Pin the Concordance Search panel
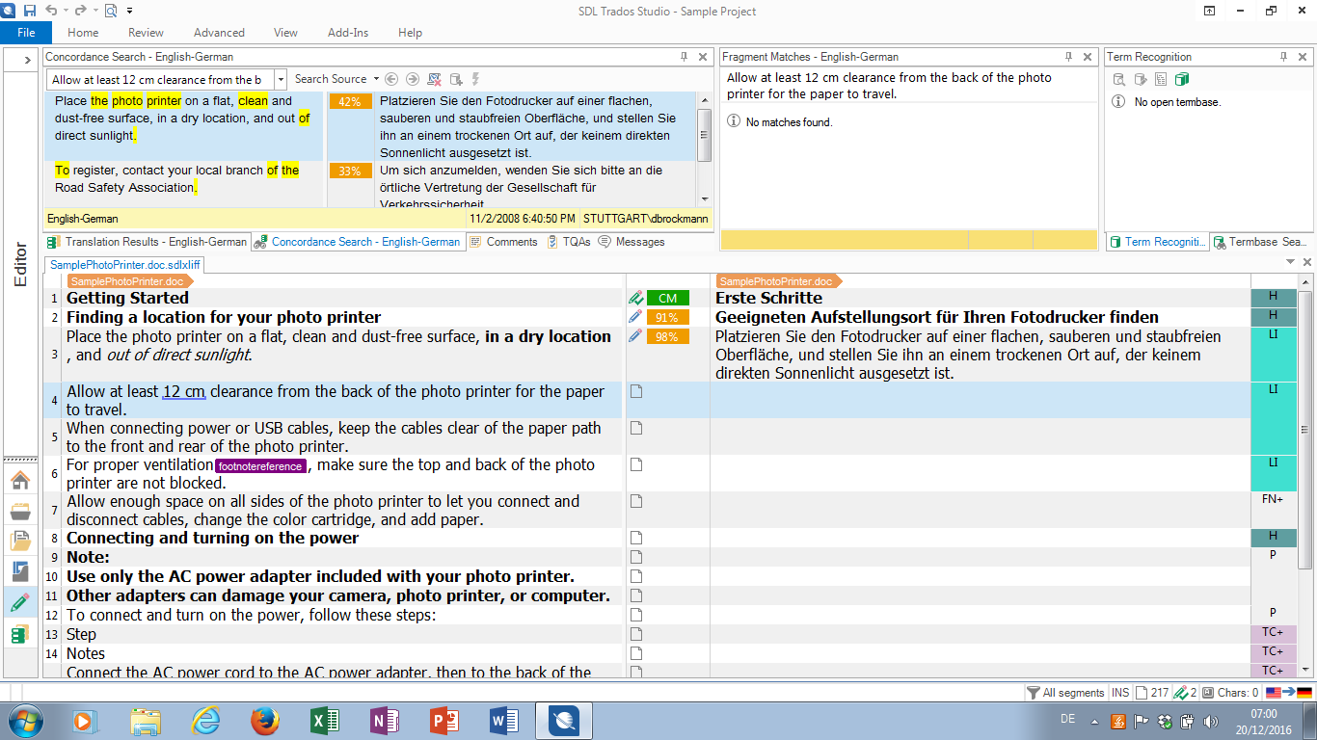 [x=684, y=57]
